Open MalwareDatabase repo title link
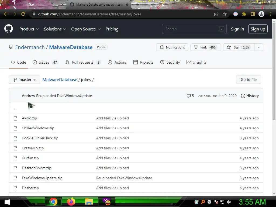Viewport: 276px width, 207px height. tap(71, 47)
